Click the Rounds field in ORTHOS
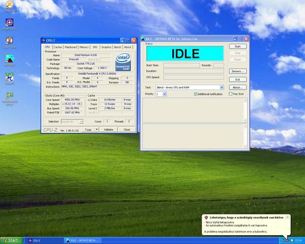The width and height of the screenshot is (305, 244). coord(219,65)
